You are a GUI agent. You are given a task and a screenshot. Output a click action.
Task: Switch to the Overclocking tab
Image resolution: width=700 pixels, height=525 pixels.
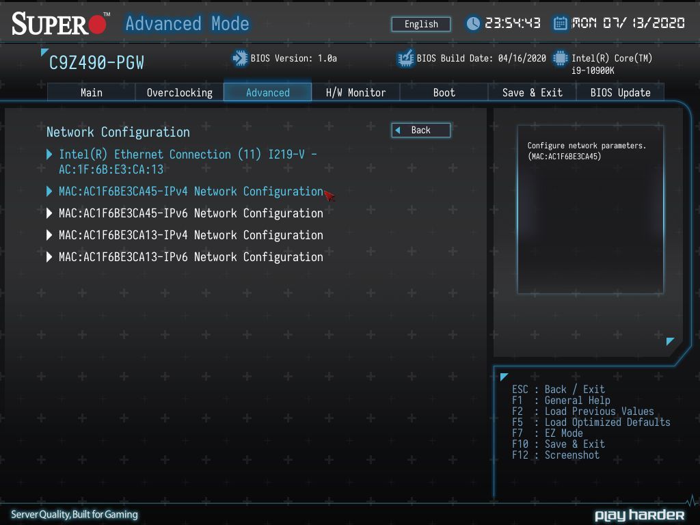[x=180, y=92]
